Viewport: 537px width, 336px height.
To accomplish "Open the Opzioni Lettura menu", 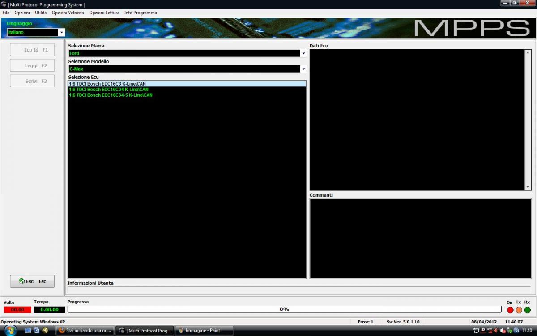I will (x=104, y=13).
